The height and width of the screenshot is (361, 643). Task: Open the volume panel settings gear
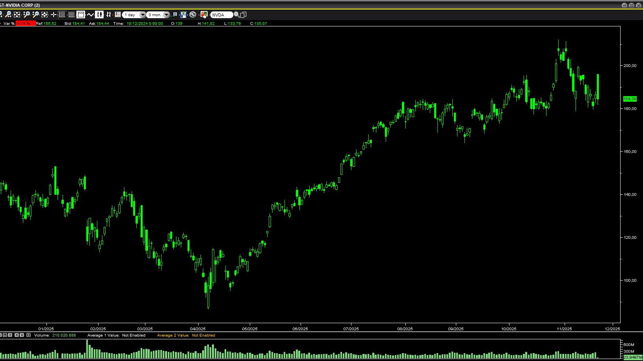(x=28, y=335)
